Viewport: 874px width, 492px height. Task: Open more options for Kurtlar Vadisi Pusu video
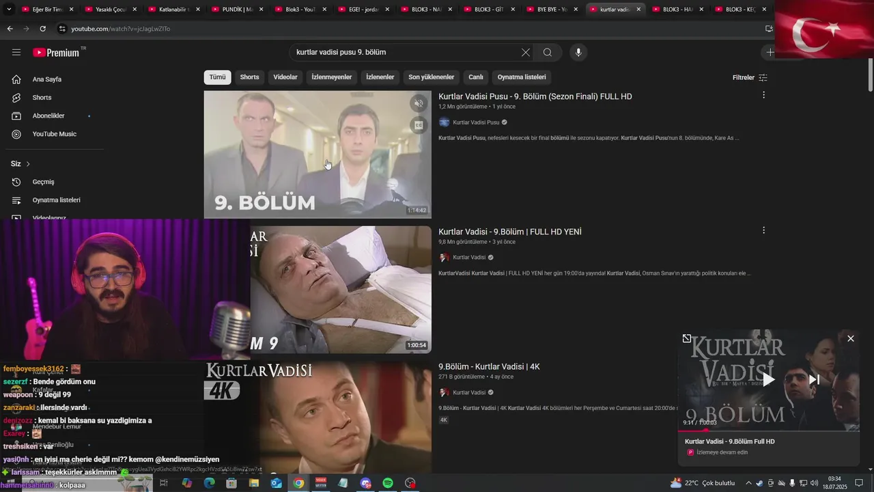(x=763, y=95)
